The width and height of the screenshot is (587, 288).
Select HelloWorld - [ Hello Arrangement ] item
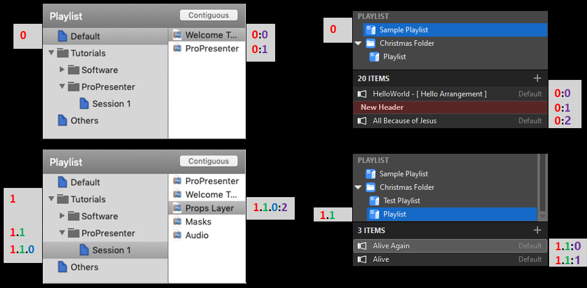point(429,94)
